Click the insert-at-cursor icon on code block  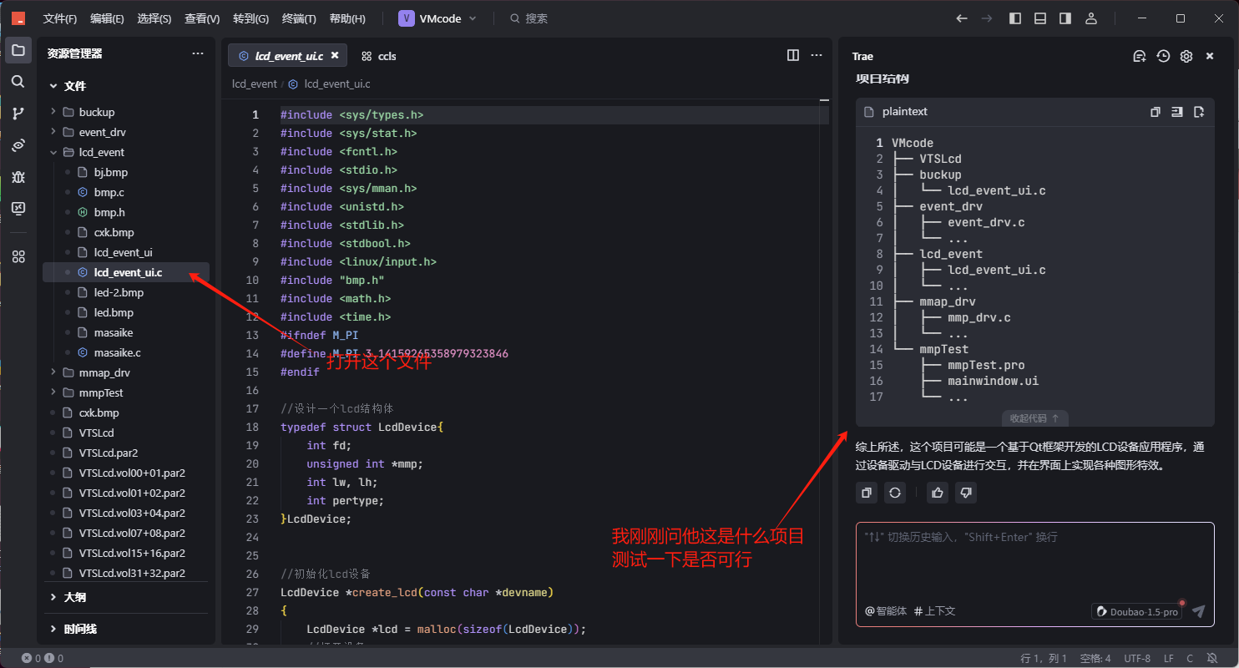1177,112
